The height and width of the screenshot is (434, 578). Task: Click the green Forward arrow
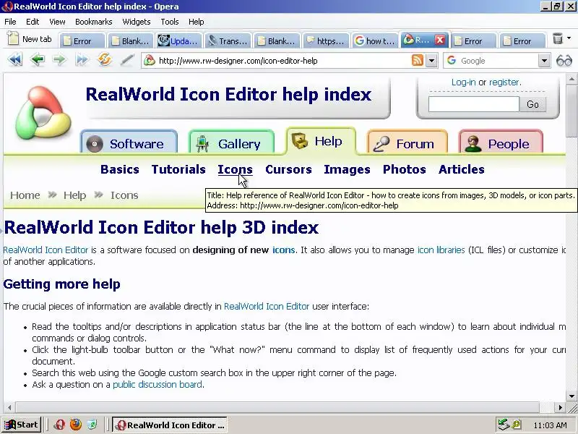click(x=59, y=60)
